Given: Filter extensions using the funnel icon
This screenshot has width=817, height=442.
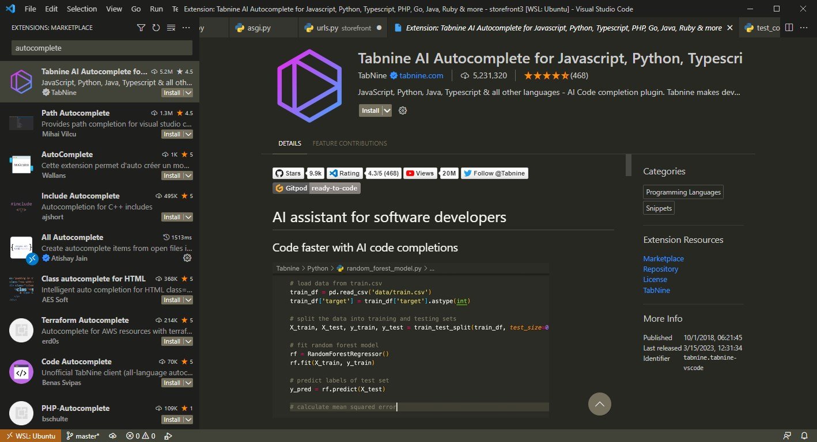Looking at the screenshot, I should pos(141,28).
